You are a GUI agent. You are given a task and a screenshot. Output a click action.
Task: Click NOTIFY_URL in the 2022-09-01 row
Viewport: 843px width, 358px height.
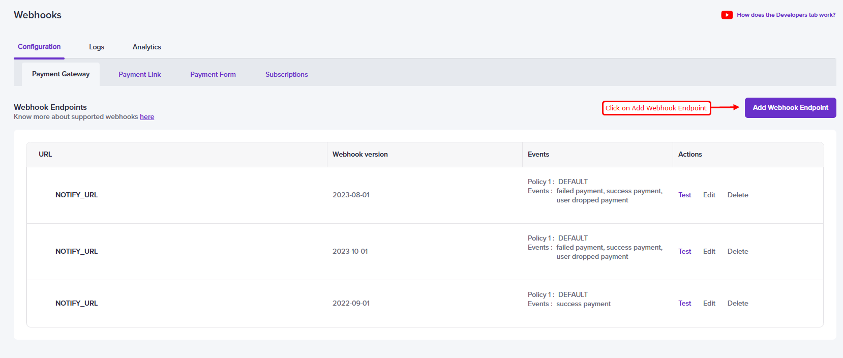[76, 303]
